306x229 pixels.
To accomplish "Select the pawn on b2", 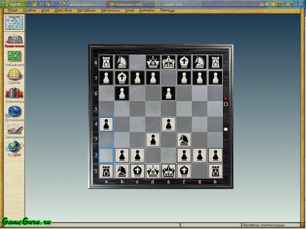I will pos(122,155).
